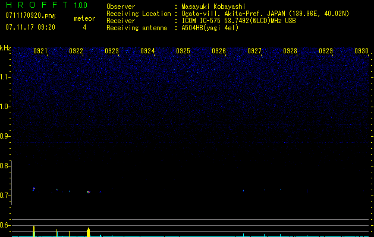Viewport: 374px width, 237px height.
Task: Click the 0928 time marker
Action: 290,51
